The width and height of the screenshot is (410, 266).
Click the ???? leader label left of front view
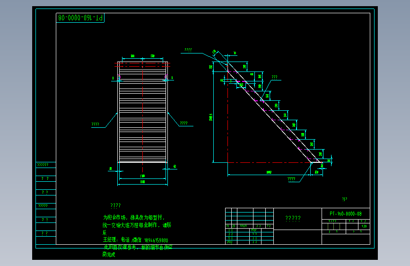tap(95, 124)
